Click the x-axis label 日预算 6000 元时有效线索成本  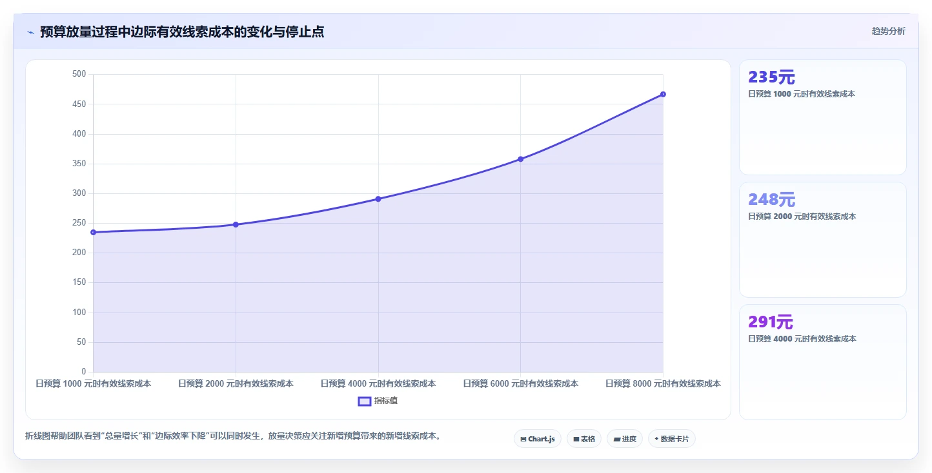(520, 383)
